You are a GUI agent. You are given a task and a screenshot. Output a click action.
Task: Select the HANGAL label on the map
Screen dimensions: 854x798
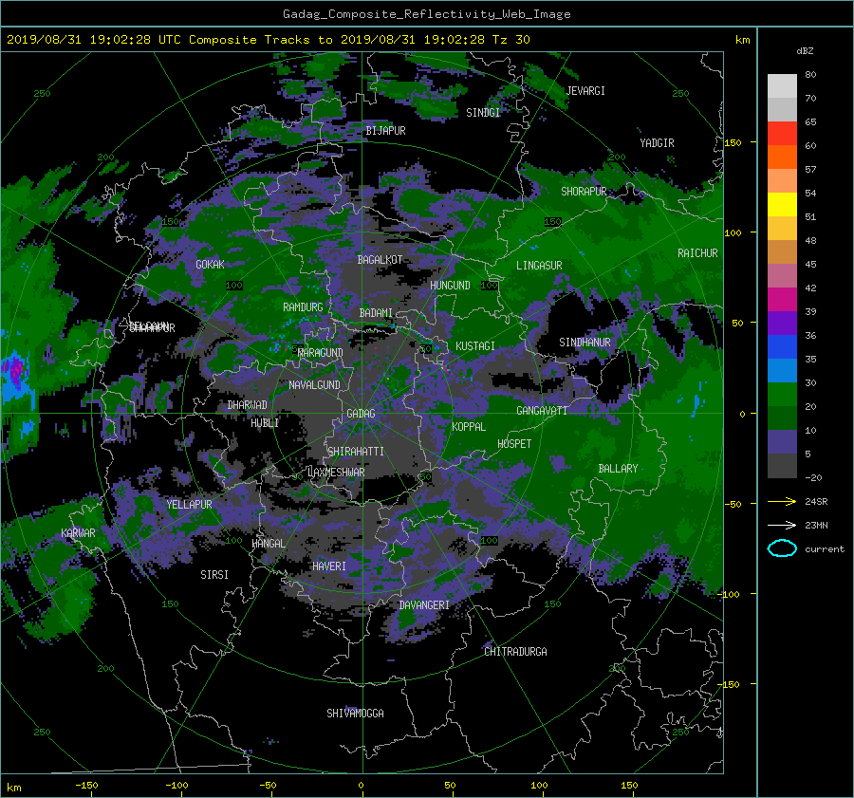(268, 544)
